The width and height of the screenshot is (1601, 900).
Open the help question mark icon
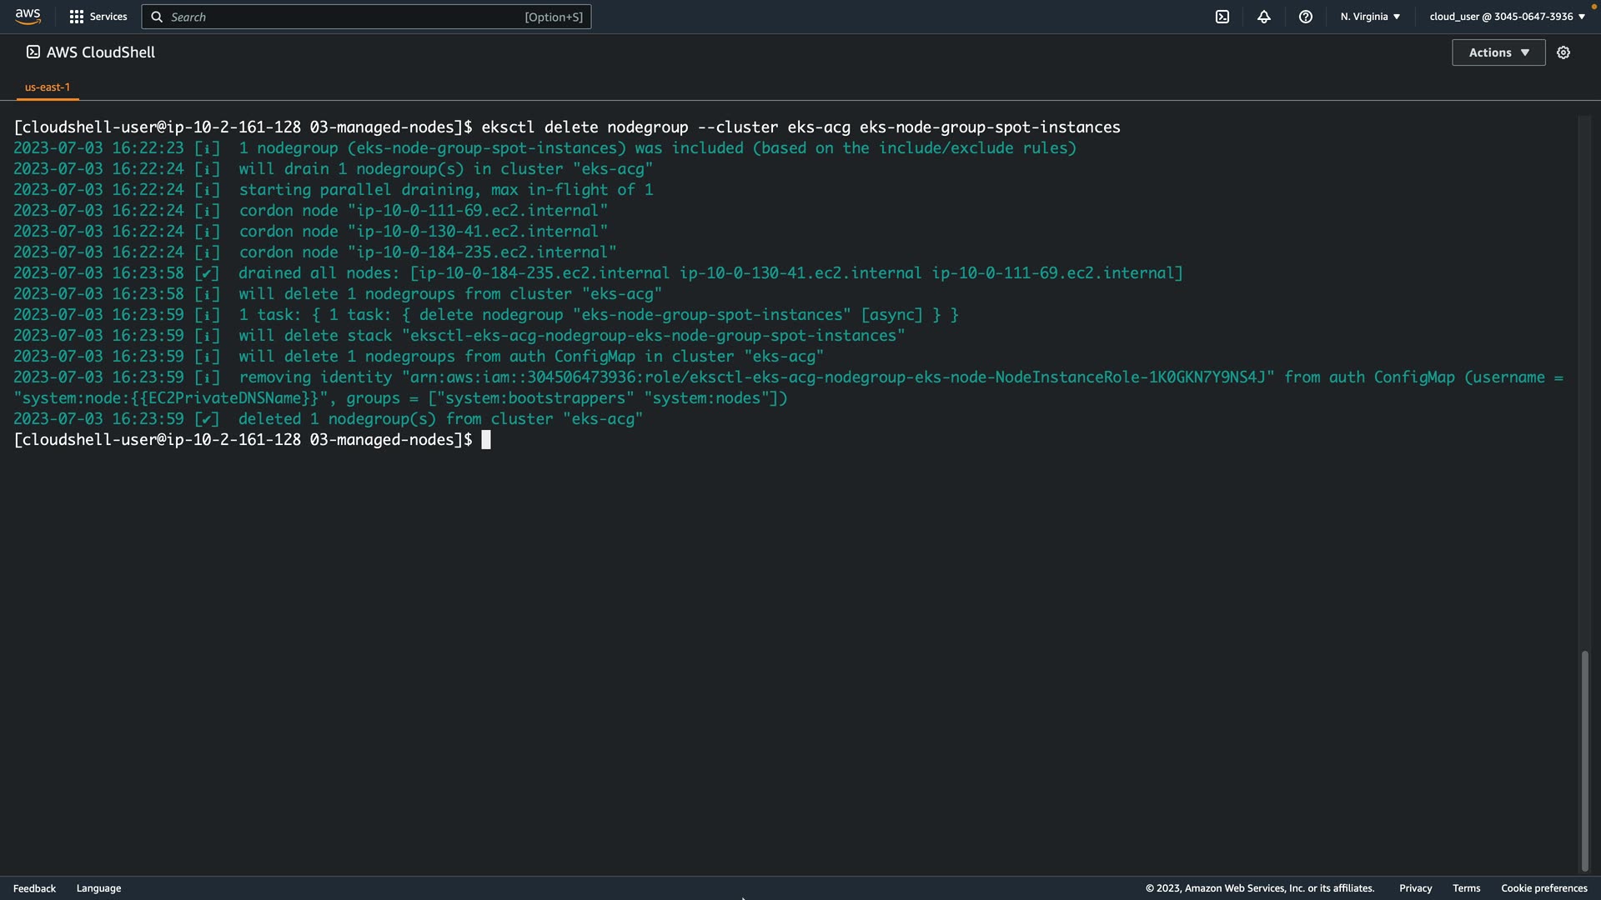point(1306,17)
